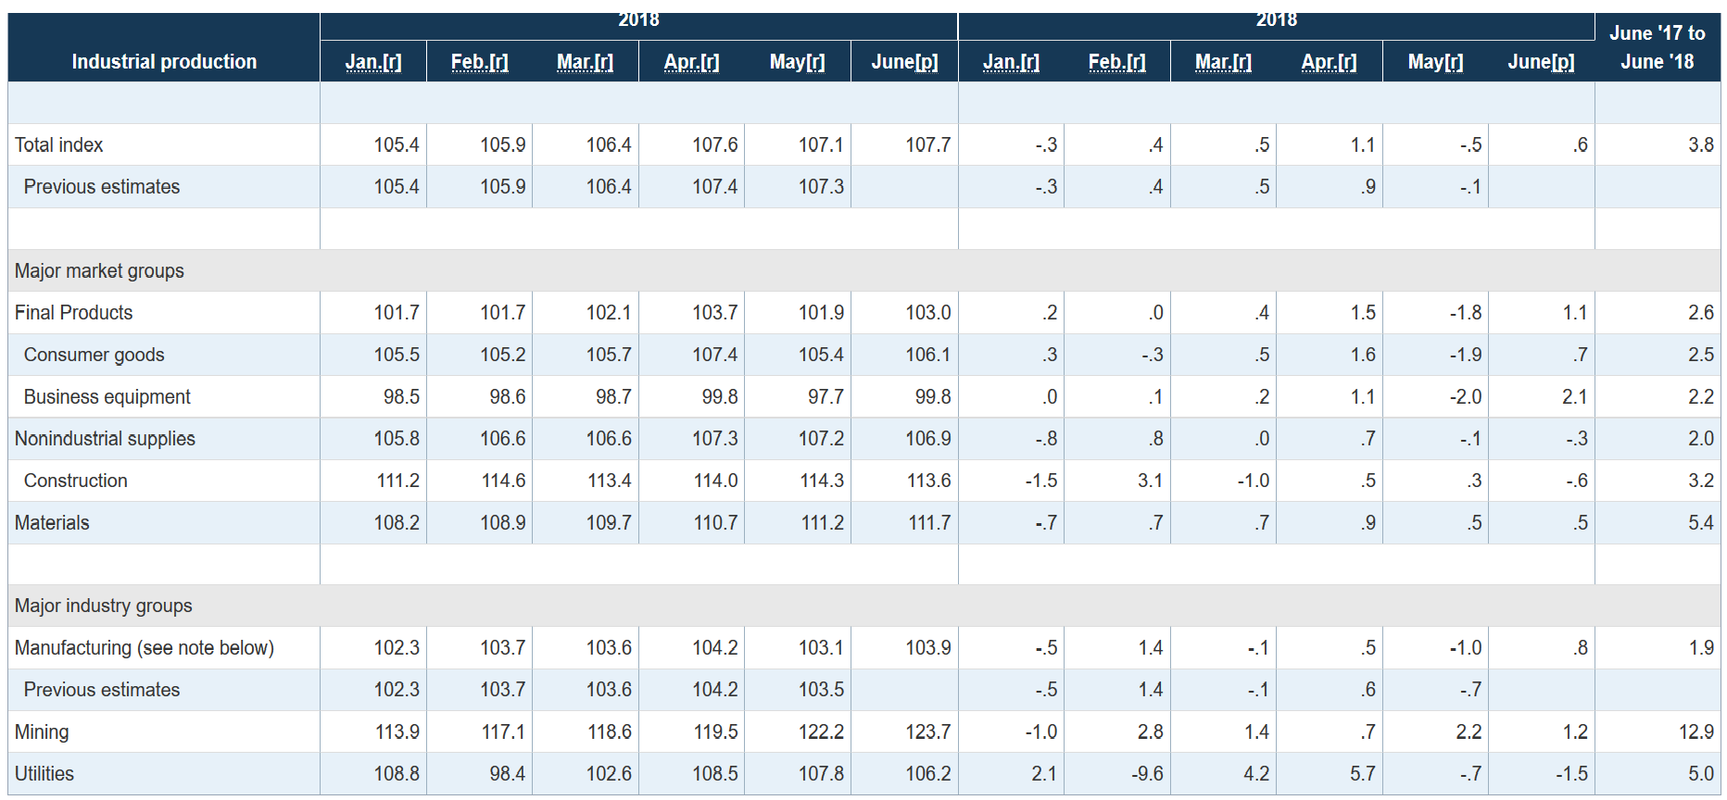Image resolution: width=1727 pixels, height=800 pixels.
Task: Select the Business equipment row label
Action: pos(107,397)
